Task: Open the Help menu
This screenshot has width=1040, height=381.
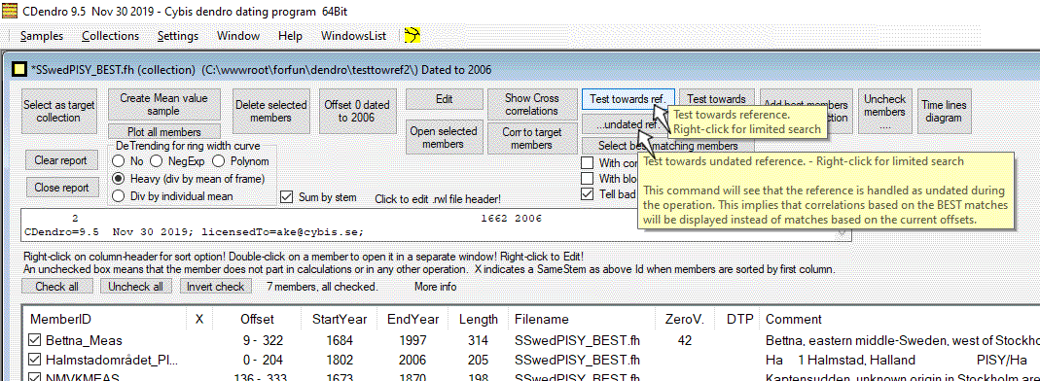Action: tap(291, 36)
